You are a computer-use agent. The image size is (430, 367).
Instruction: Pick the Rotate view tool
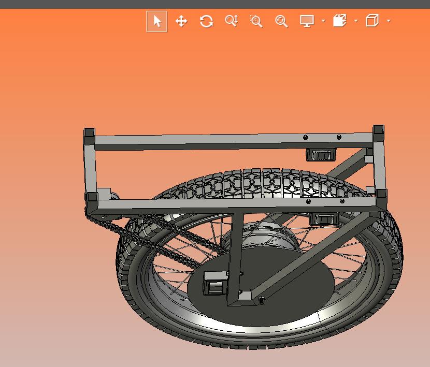point(207,21)
